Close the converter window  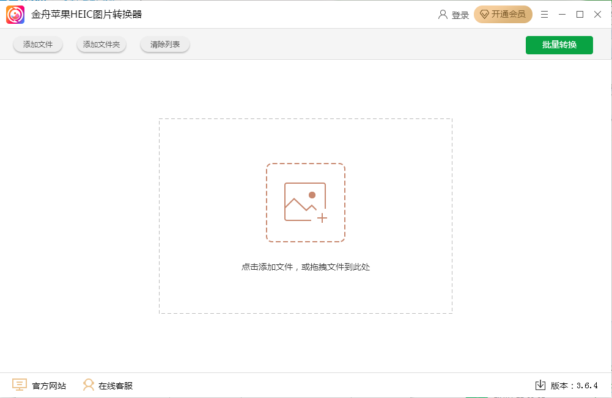pyautogui.click(x=597, y=15)
